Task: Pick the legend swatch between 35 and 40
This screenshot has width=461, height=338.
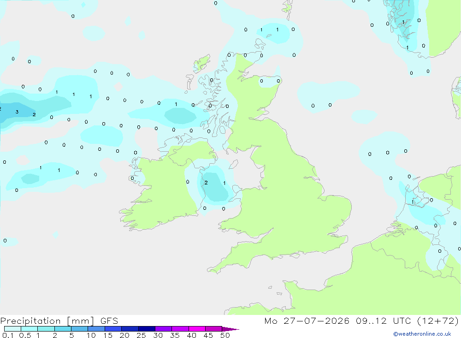Action: pos(180,329)
